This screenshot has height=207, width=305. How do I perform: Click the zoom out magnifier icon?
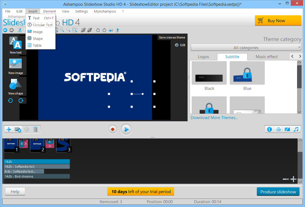tap(68, 30)
